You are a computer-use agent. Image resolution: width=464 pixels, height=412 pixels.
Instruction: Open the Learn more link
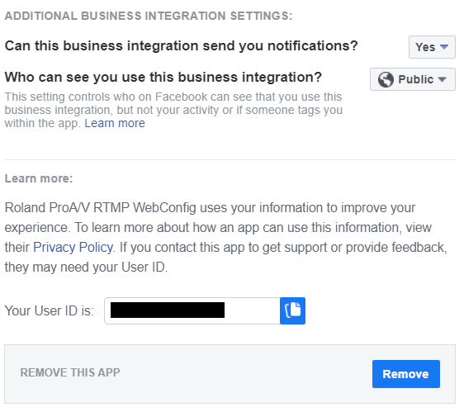(x=115, y=123)
